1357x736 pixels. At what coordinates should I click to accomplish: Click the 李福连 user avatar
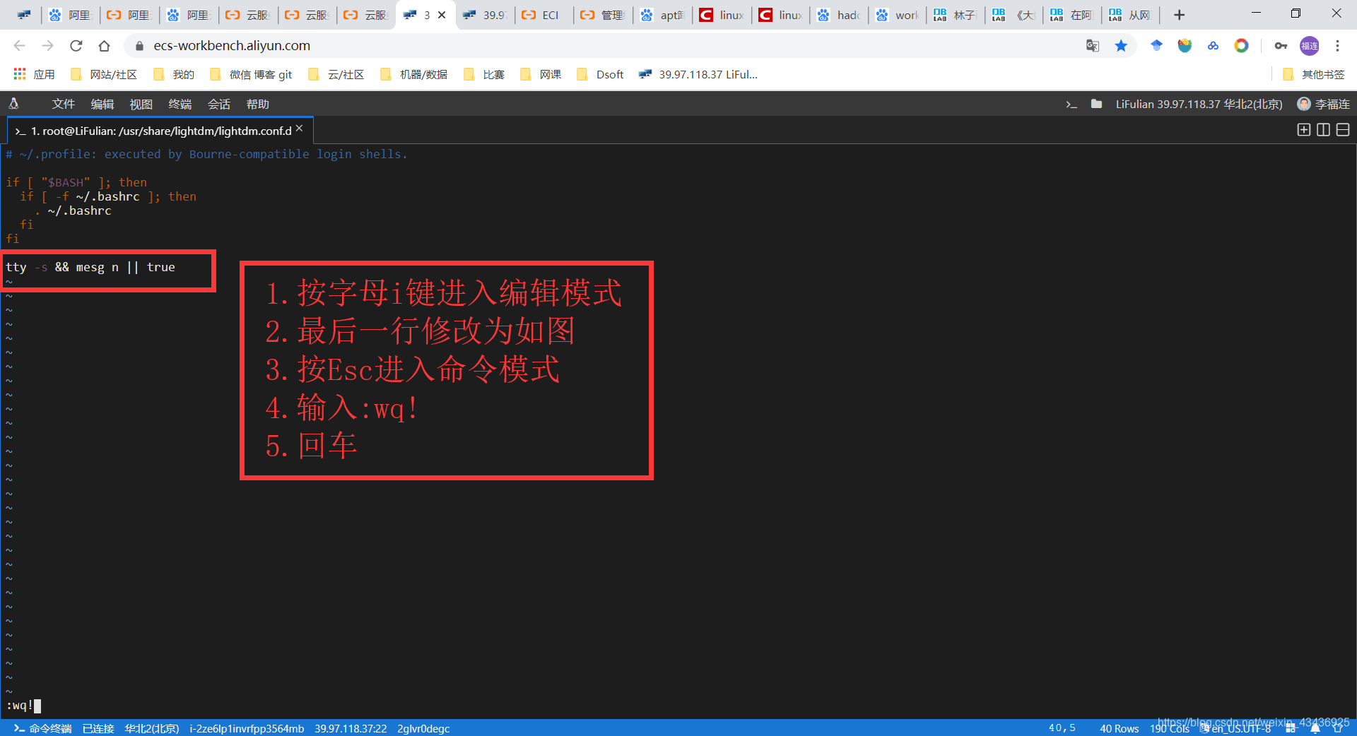pos(1304,104)
